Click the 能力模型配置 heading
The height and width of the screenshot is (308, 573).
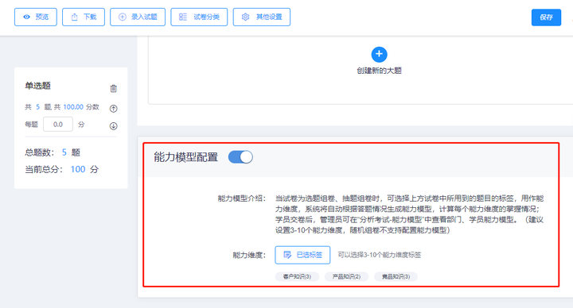pyautogui.click(x=185, y=157)
